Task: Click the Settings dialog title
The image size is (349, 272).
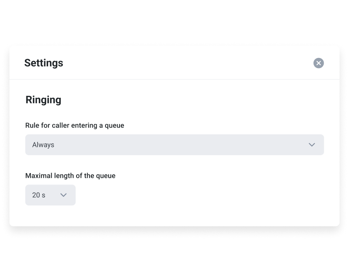Action: [x=44, y=63]
